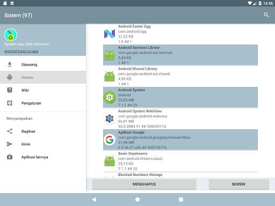Tap the com.android.egg package name
275x206 pixels.
132,32
